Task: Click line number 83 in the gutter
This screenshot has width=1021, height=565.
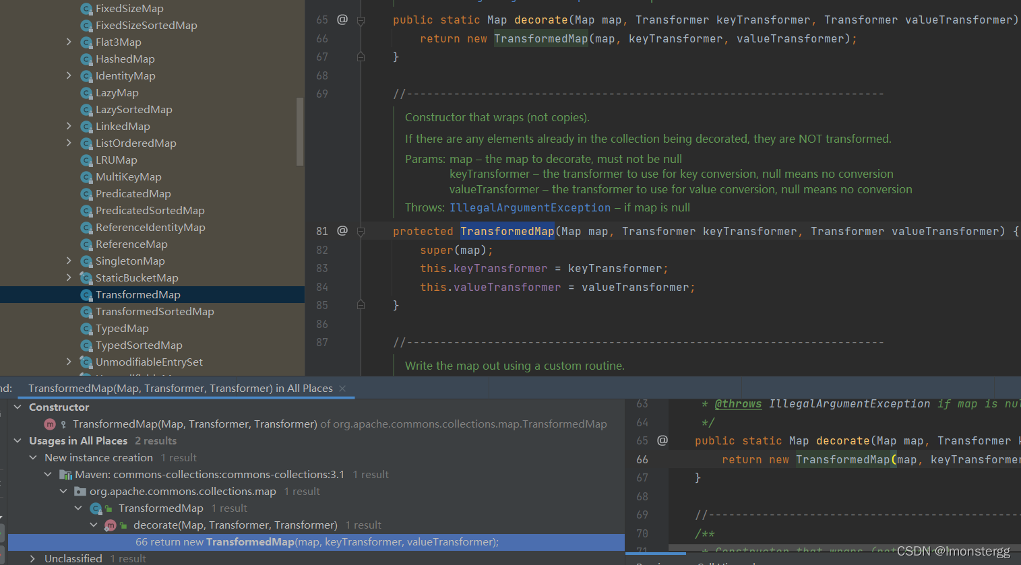Action: tap(322, 269)
